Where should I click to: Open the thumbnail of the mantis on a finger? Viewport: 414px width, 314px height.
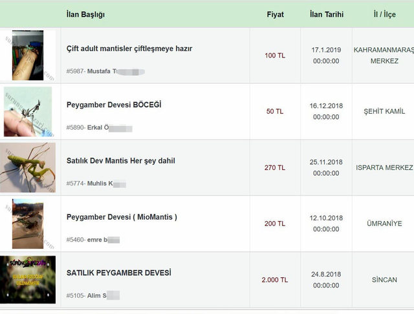pos(28,112)
